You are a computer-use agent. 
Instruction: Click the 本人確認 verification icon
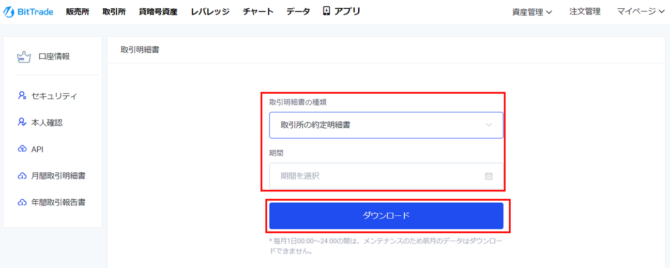click(22, 123)
